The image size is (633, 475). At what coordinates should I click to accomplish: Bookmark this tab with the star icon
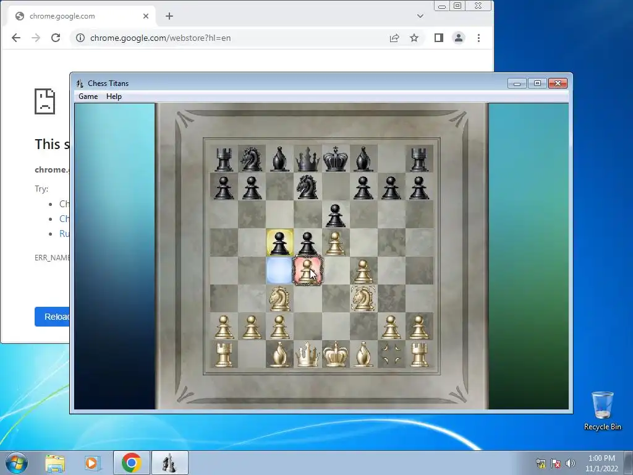[x=414, y=38]
